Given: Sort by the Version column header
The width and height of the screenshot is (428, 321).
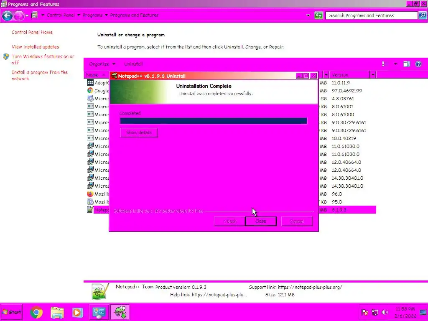Looking at the screenshot, I should pyautogui.click(x=350, y=75).
